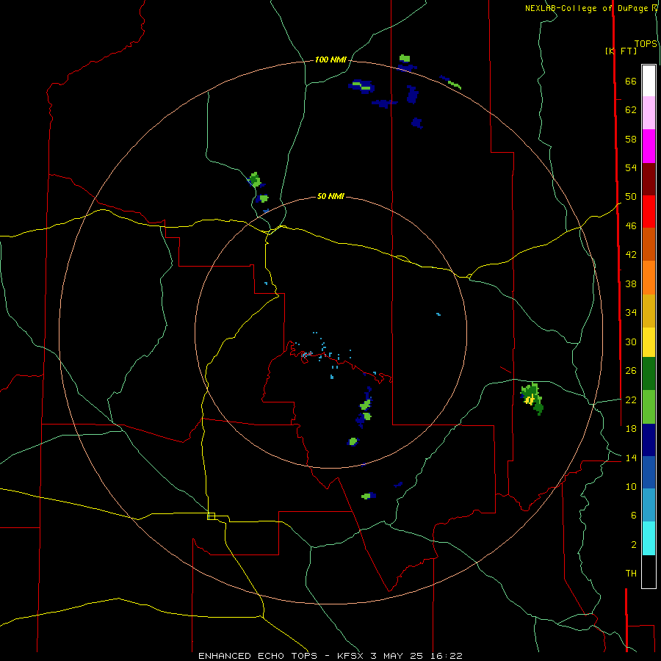Click the "100 NMI" range ring label

coord(330,59)
